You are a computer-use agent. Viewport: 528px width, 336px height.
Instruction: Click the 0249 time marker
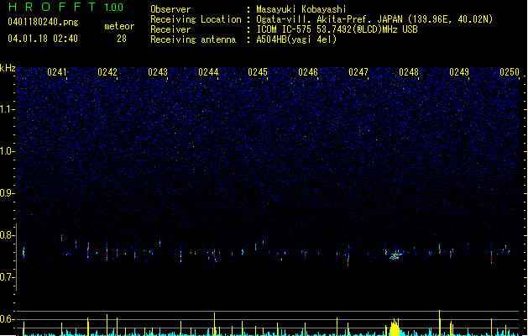[x=459, y=71]
